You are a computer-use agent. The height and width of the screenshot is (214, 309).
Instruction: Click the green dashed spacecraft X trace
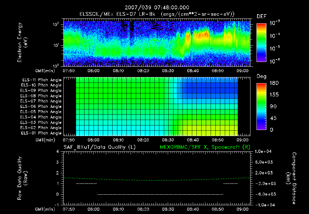(157, 180)
